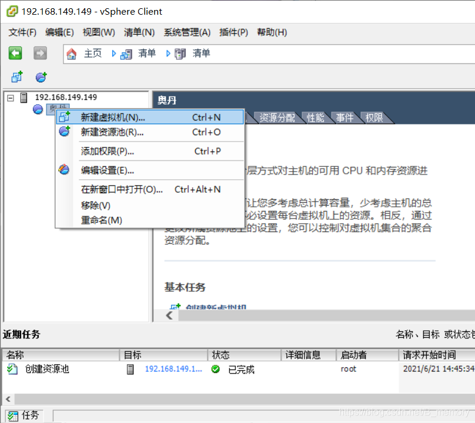The image size is (475, 423).
Task: Choose 在新窗口中打开(O)... from the context menu
Action: tap(150, 190)
